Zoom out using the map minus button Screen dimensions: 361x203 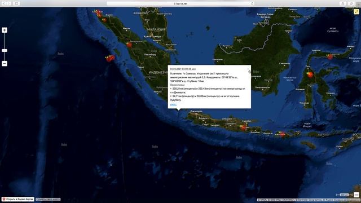(5, 64)
